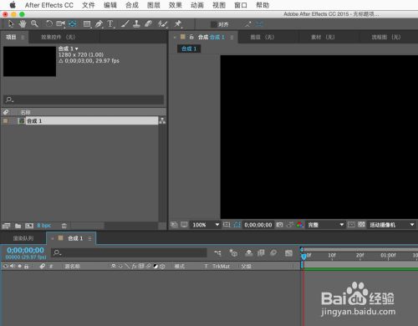The height and width of the screenshot is (326, 418).
Task: Select the Rotation tool
Action: pyautogui.click(x=49, y=24)
